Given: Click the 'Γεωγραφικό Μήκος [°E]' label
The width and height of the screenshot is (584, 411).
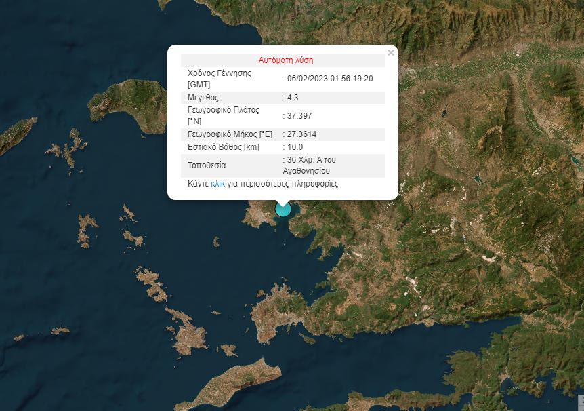Looking at the screenshot, I should coord(230,134).
